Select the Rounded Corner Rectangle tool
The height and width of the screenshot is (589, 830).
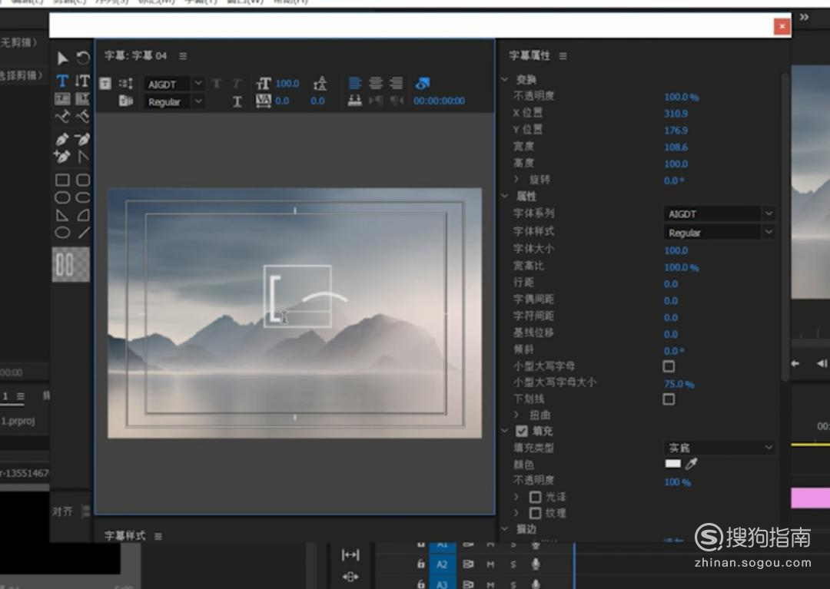click(83, 180)
